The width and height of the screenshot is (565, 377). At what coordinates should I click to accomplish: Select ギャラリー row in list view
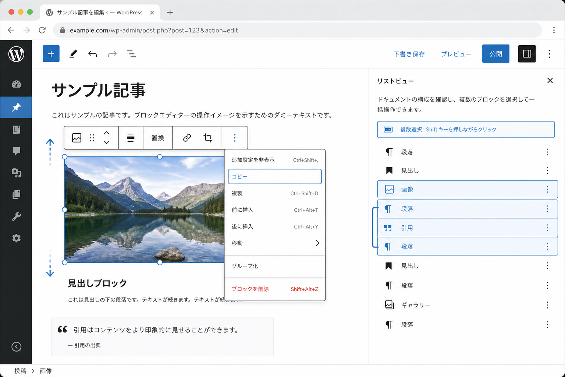(468, 305)
